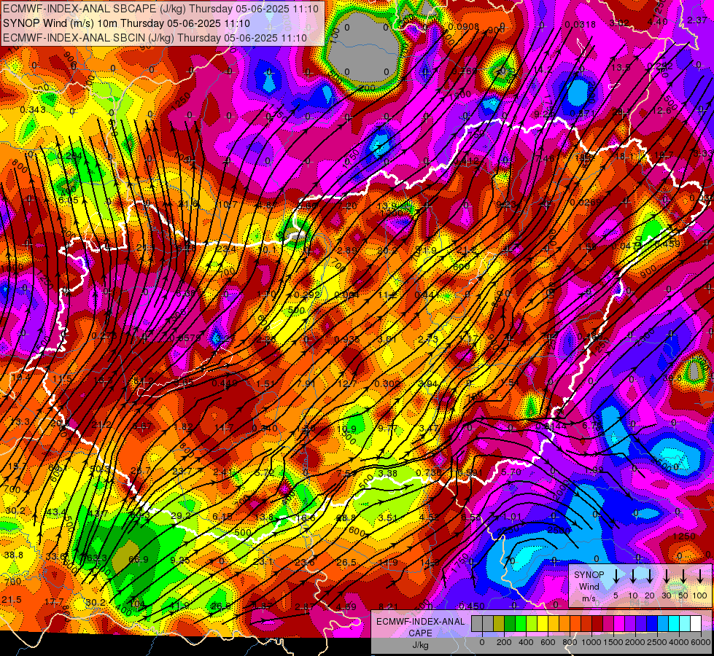Click the 200 tick label under CAPE bar
Viewport: 714px width, 656px height.
click(x=504, y=642)
